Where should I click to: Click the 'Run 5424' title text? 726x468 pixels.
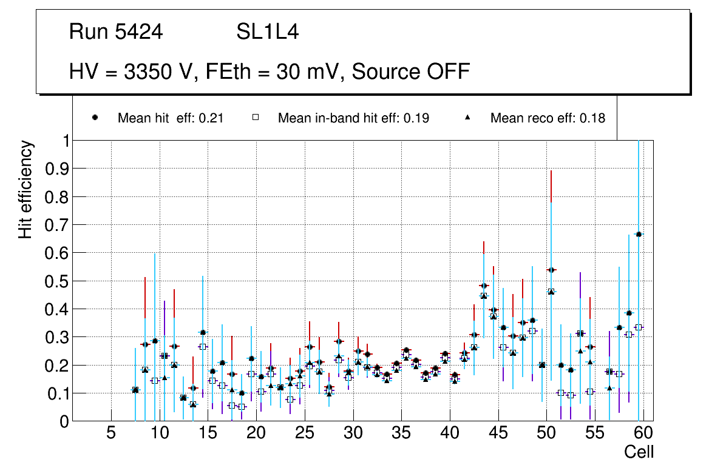click(116, 32)
